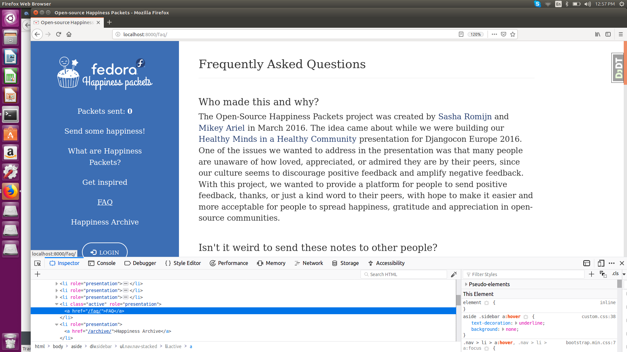627x352 pixels.
Task: Switch to the Debugger tab
Action: pyautogui.click(x=140, y=263)
